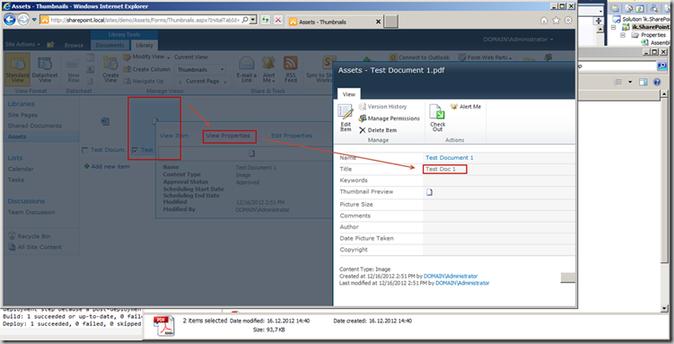Open the Site Actions dropdown menu

(x=22, y=44)
